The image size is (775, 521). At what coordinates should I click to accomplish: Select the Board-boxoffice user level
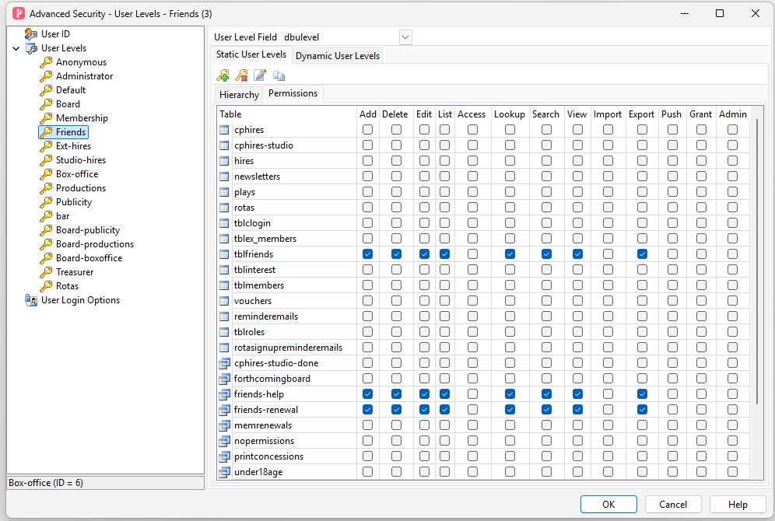click(x=89, y=258)
